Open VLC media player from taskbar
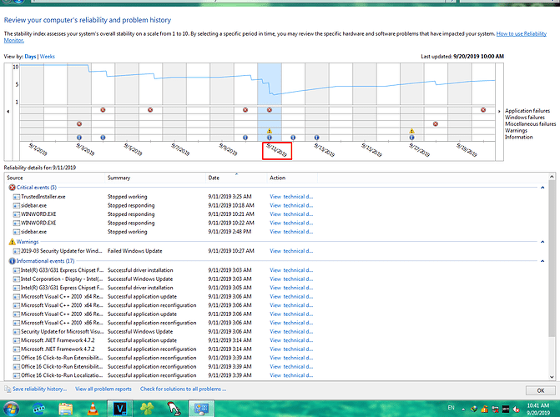The height and width of the screenshot is (417, 560). (93, 409)
